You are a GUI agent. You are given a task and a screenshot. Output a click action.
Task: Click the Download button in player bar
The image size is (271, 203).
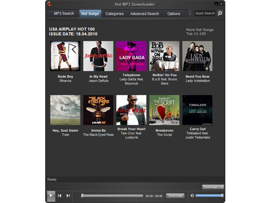tap(176, 195)
